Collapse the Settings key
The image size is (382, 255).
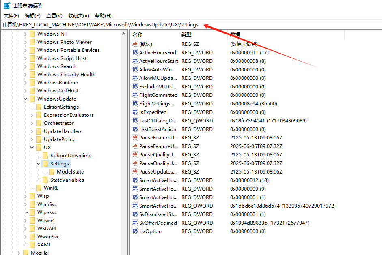[39, 164]
